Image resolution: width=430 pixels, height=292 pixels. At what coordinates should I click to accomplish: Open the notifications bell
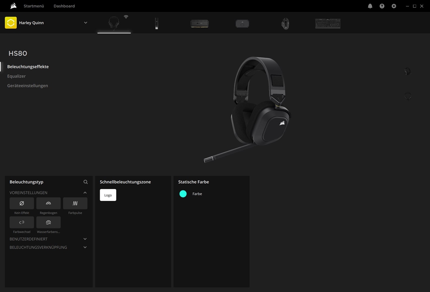click(370, 6)
